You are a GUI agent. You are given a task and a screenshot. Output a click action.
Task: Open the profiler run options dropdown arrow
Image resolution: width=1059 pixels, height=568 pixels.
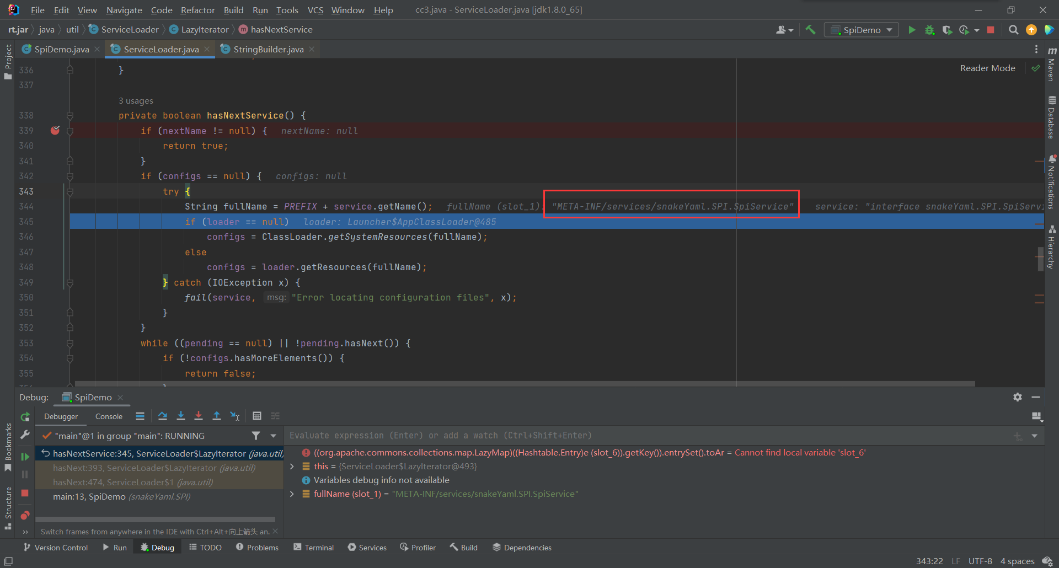click(977, 30)
